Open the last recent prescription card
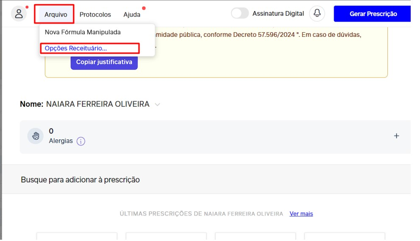The image size is (420, 241). coord(344,236)
